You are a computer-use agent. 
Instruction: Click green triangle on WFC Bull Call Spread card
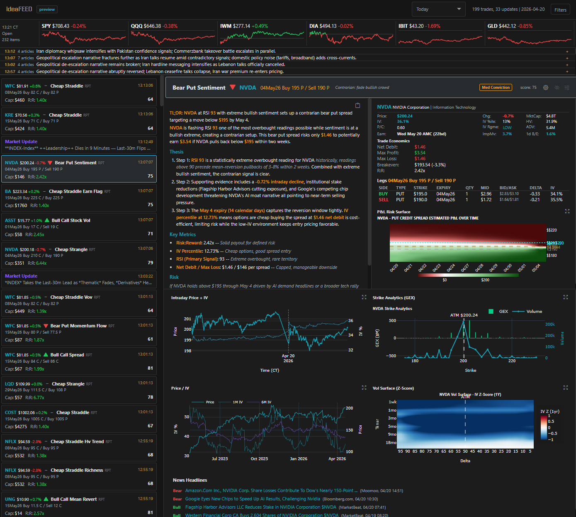pos(46,355)
